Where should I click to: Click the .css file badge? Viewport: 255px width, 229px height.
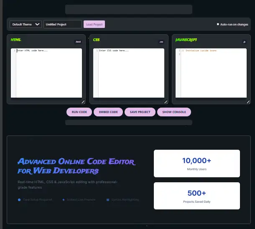[161, 42]
